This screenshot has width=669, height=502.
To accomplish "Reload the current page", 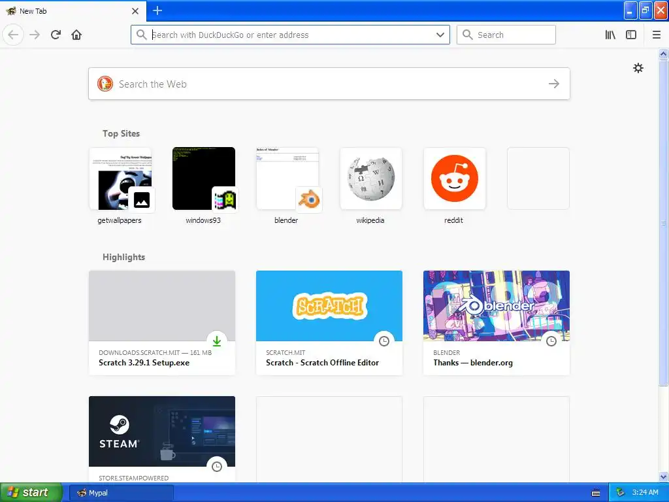I will pyautogui.click(x=56, y=35).
